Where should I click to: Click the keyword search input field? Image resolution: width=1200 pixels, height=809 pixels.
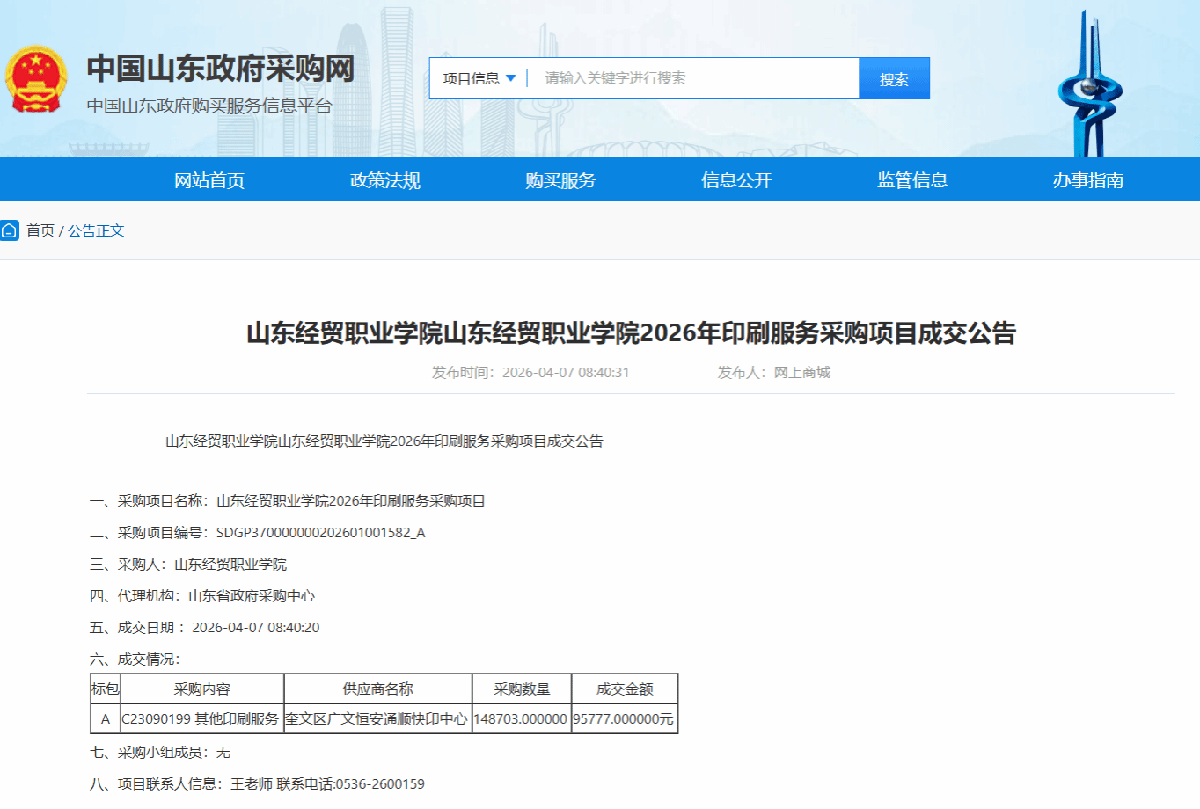click(695, 78)
